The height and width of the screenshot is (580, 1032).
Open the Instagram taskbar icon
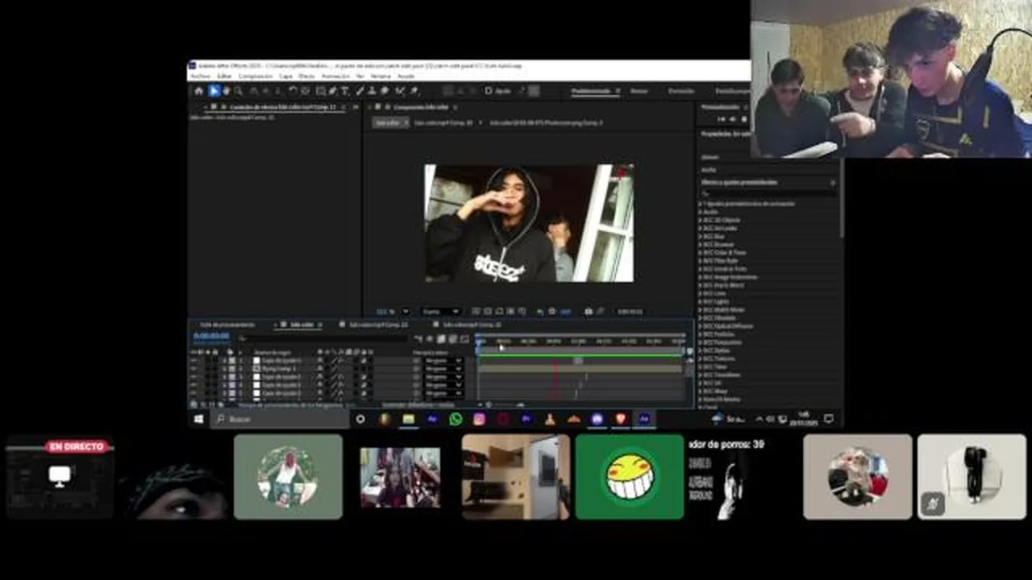[x=479, y=419]
